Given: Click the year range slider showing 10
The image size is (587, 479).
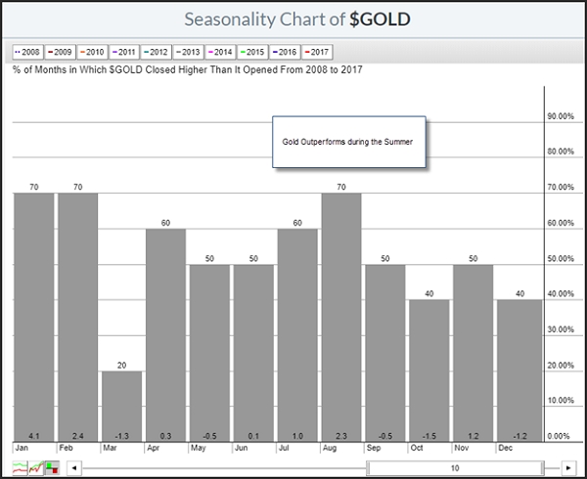Looking at the screenshot, I should click(455, 466).
